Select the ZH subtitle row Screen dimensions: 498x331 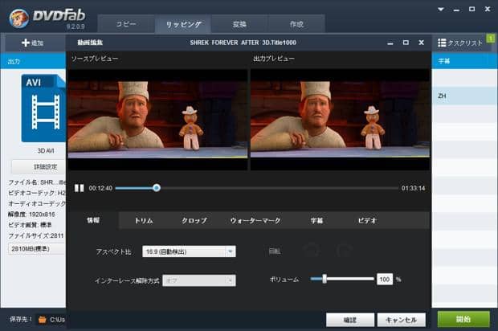[464, 96]
